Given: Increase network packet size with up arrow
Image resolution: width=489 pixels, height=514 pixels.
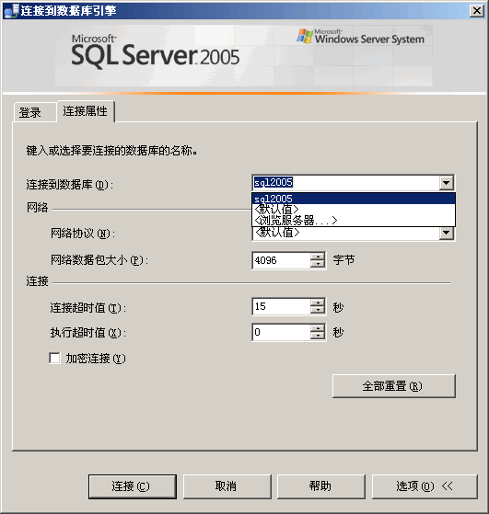Looking at the screenshot, I should pyautogui.click(x=318, y=257).
